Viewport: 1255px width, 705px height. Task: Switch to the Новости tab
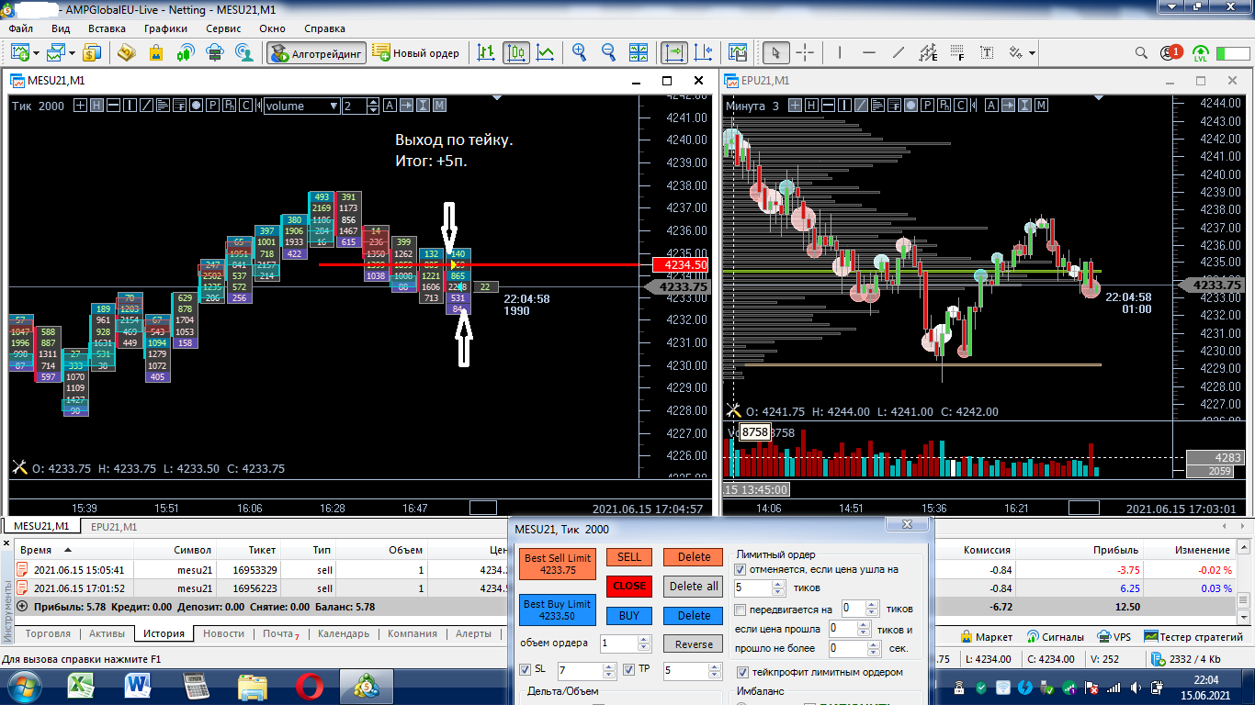223,633
